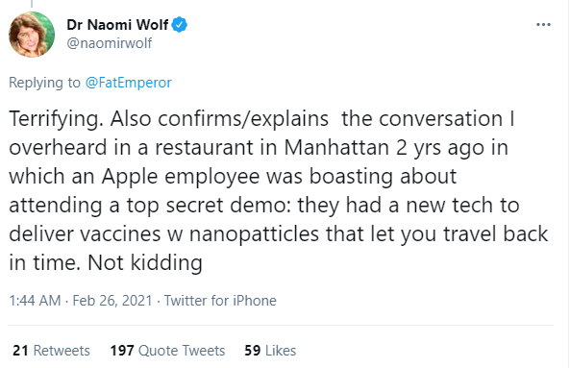The image size is (570, 368).
Task: Open Naomi Wolf's profile picture
Action: (x=32, y=35)
